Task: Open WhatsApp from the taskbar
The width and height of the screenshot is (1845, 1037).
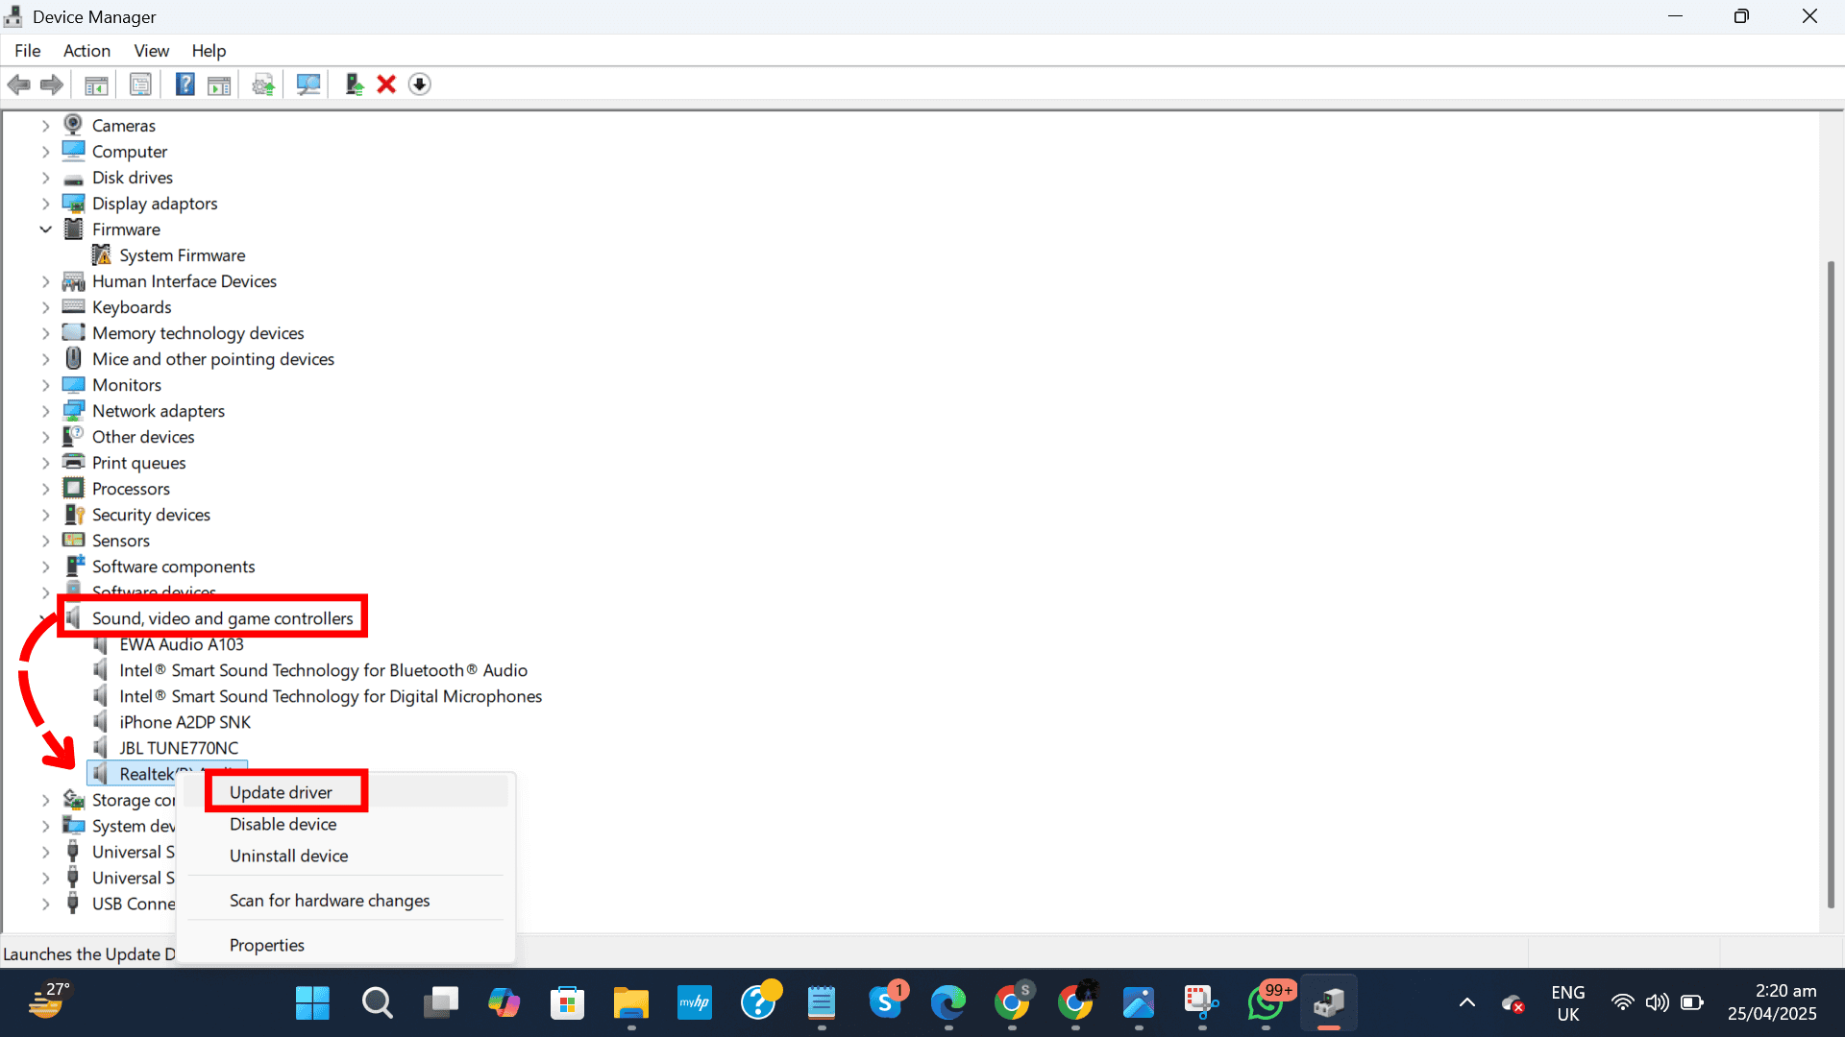Action: pyautogui.click(x=1267, y=1002)
